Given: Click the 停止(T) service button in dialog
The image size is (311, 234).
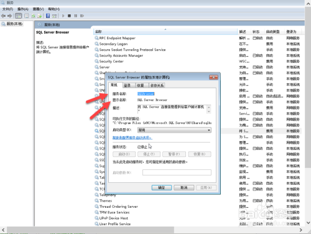Looking at the screenshot, I should pyautogui.click(x=149, y=154).
